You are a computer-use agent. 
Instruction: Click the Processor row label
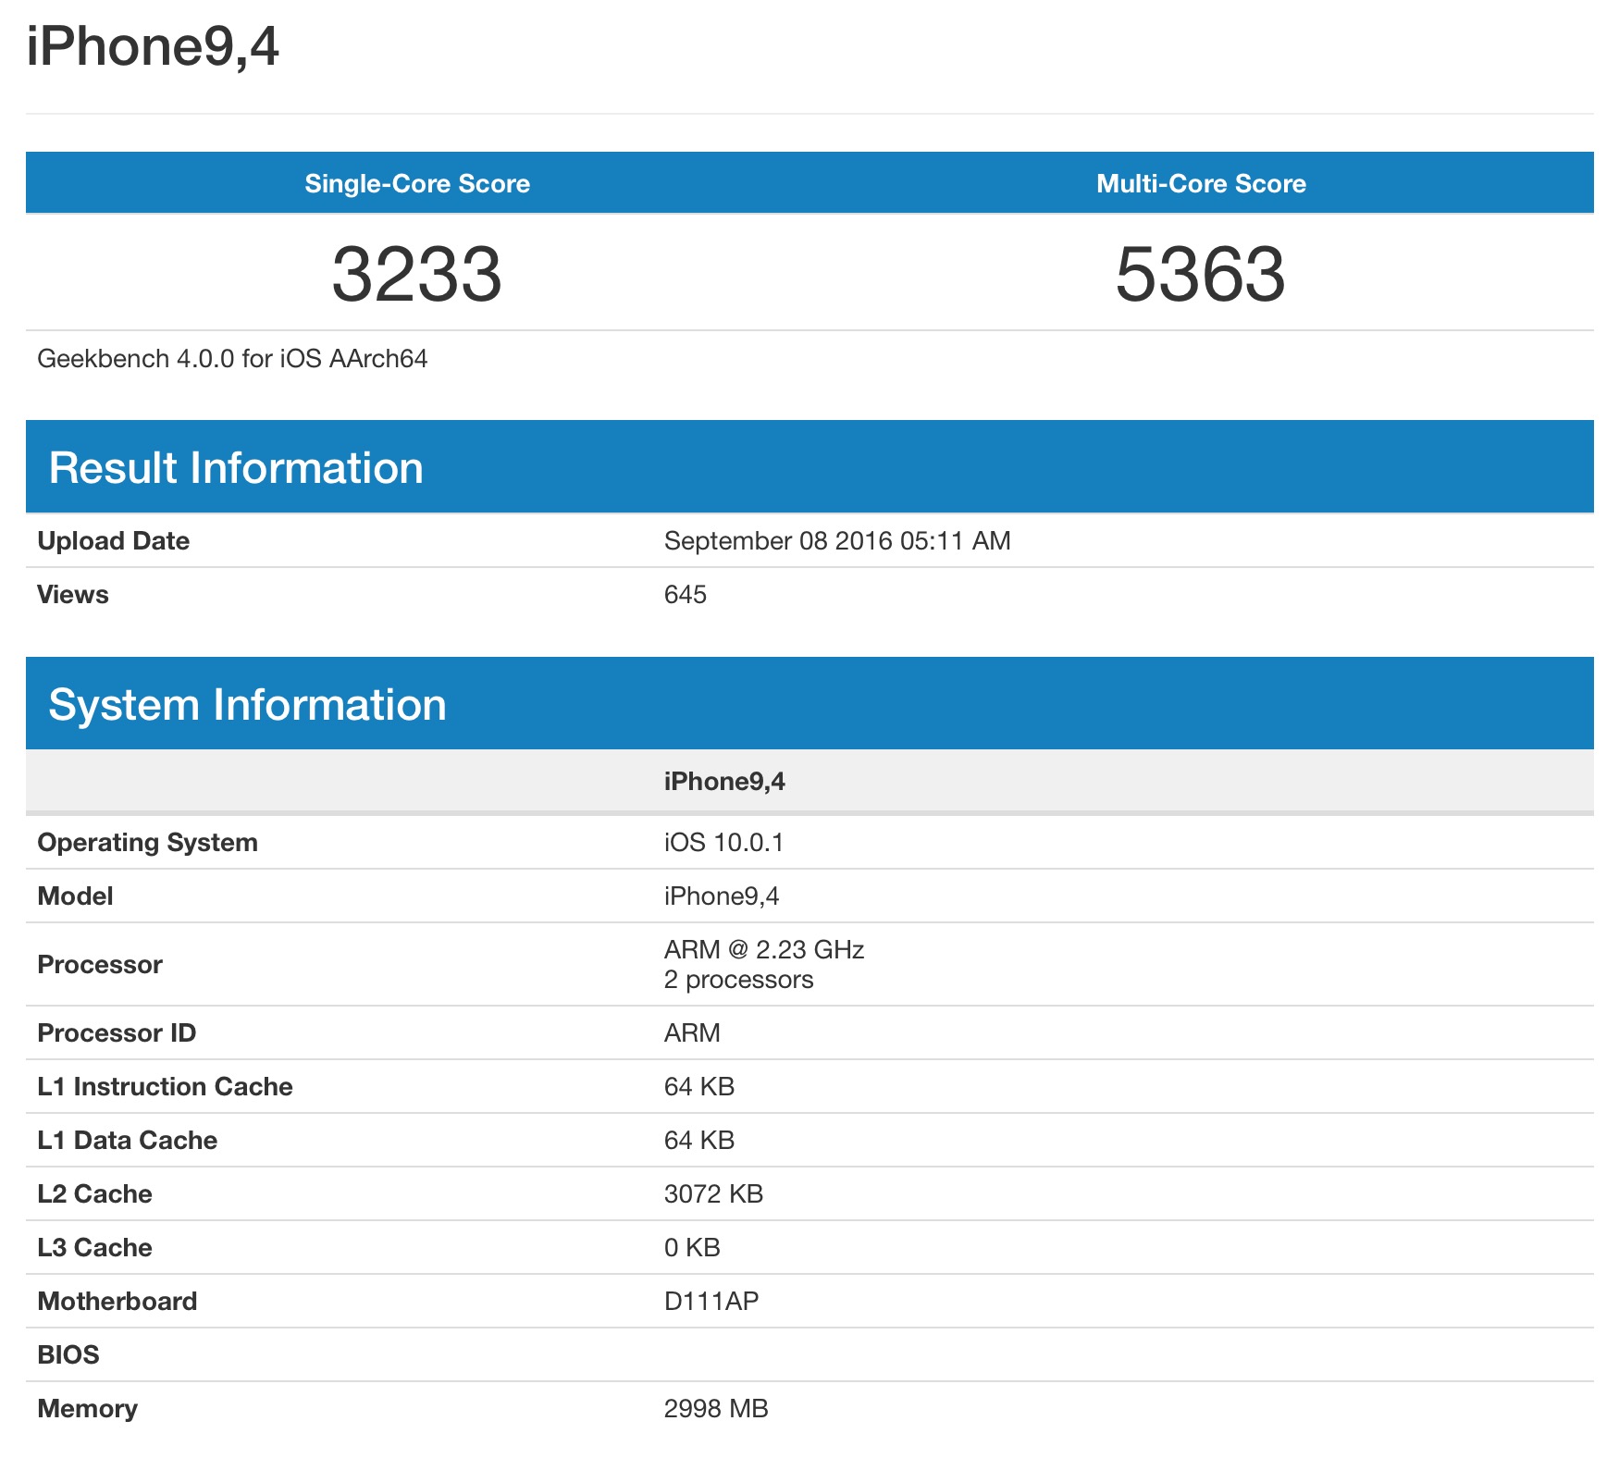click(100, 965)
